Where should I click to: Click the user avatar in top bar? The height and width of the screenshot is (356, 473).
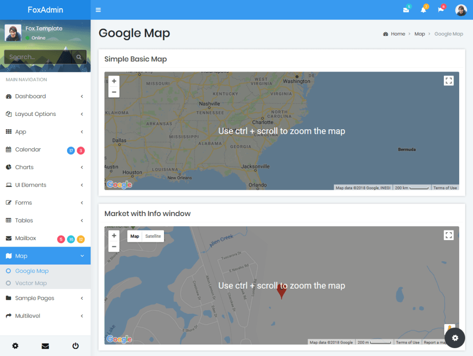[461, 10]
